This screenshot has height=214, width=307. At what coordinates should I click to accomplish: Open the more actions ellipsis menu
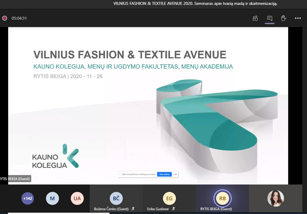[x=298, y=18]
